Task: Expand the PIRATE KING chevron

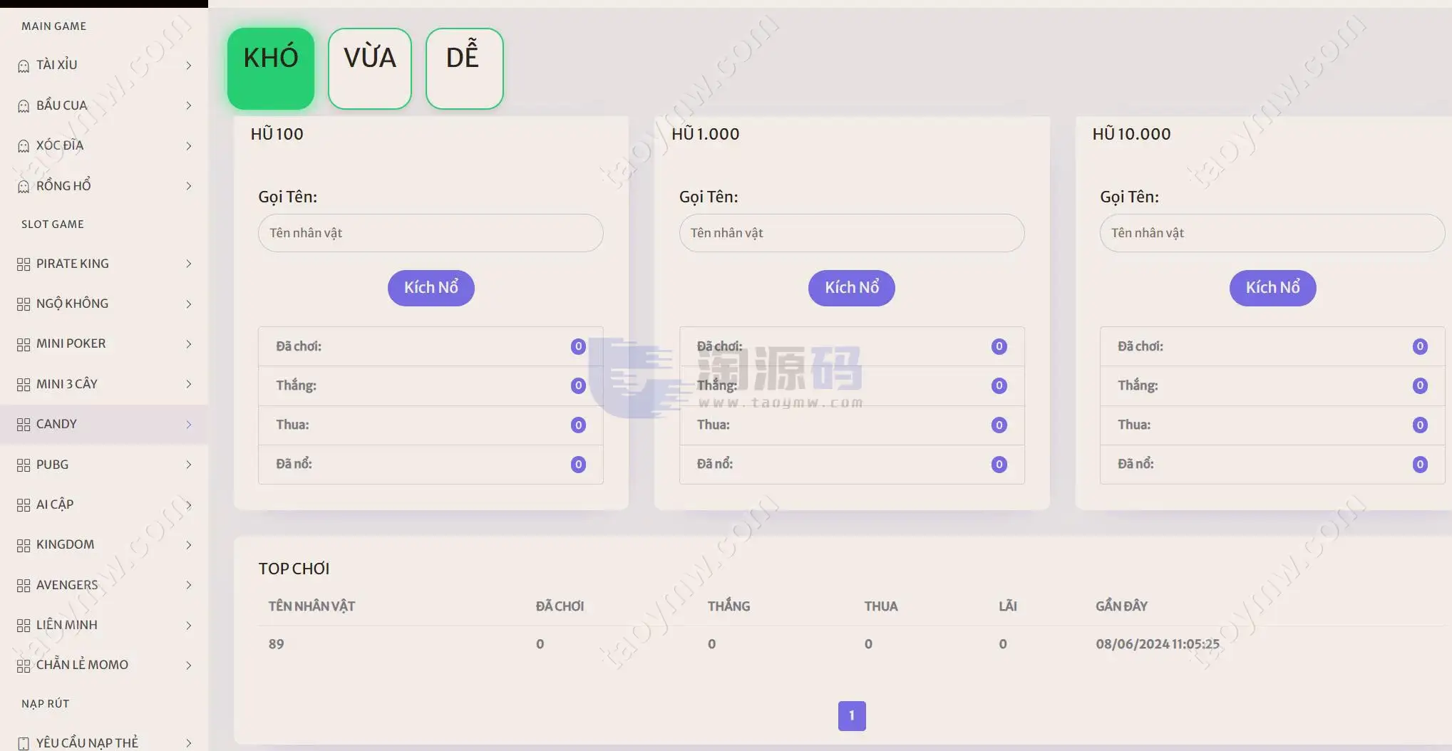Action: [188, 264]
